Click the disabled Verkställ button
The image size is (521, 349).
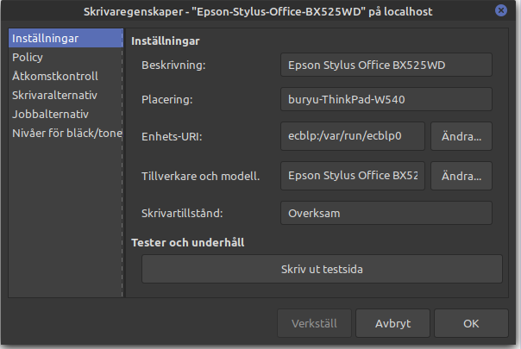coord(314,323)
